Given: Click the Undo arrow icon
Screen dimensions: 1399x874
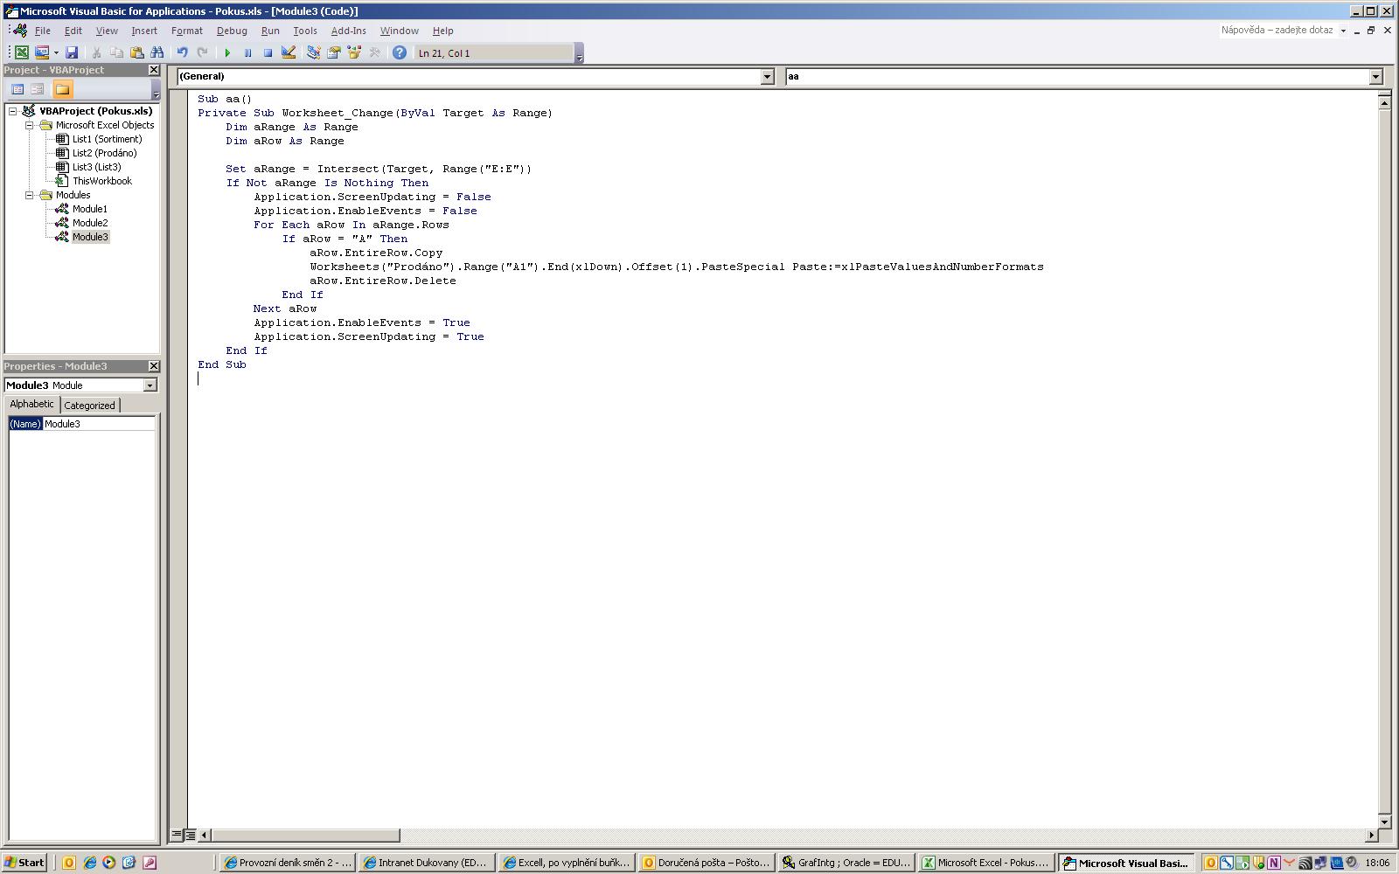Looking at the screenshot, I should tap(182, 52).
